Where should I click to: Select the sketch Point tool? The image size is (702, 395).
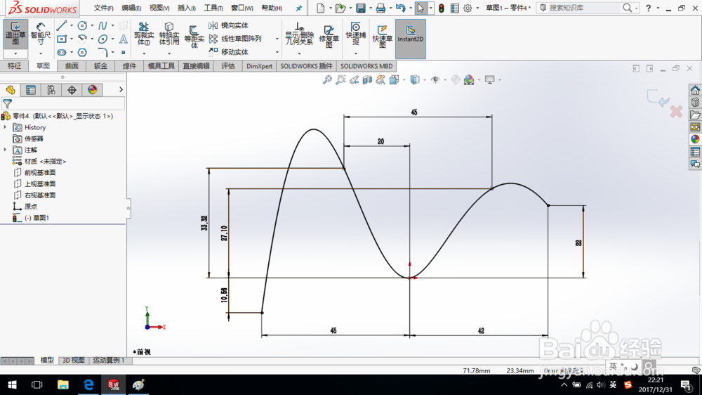(123, 53)
